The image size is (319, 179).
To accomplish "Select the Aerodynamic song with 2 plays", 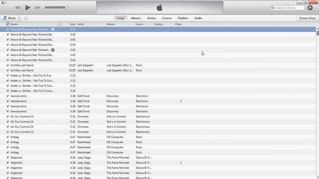I will click(x=158, y=101).
